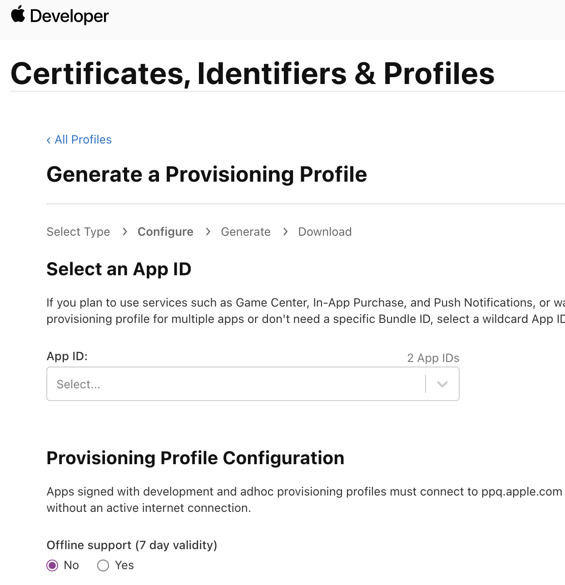Click the back chevron before All Profiles
This screenshot has width=565, height=585.
point(49,140)
